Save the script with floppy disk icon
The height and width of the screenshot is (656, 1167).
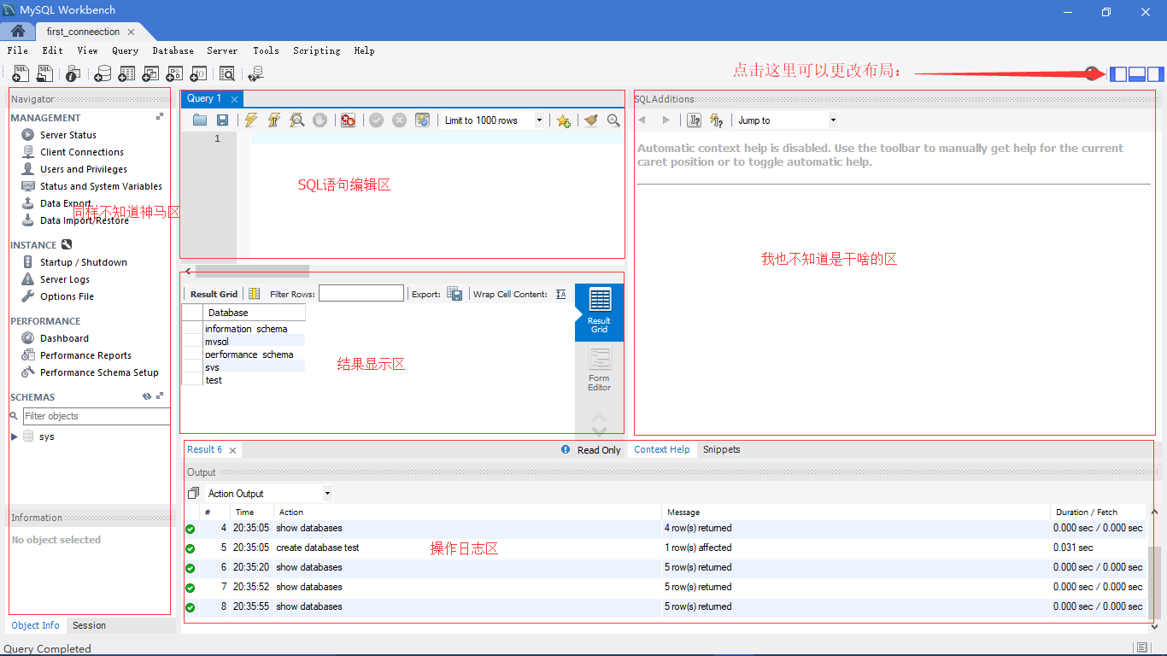222,120
